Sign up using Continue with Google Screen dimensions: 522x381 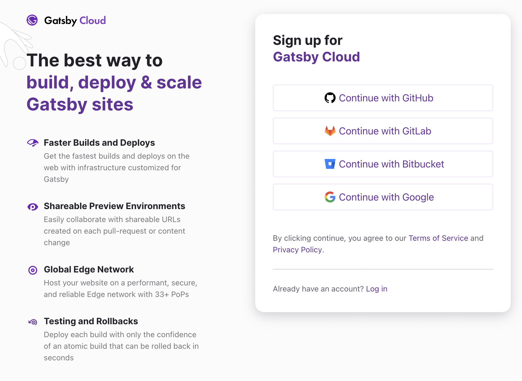tap(383, 197)
